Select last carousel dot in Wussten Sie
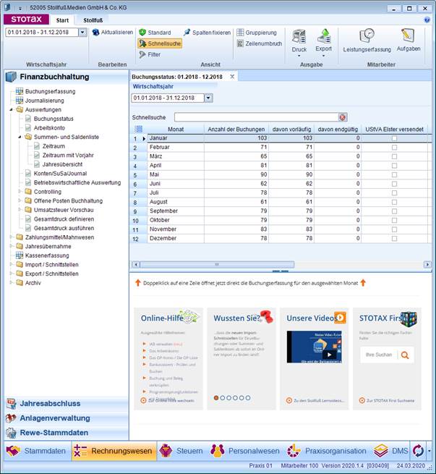Viewport: 436px width, 474px height. 248,398
